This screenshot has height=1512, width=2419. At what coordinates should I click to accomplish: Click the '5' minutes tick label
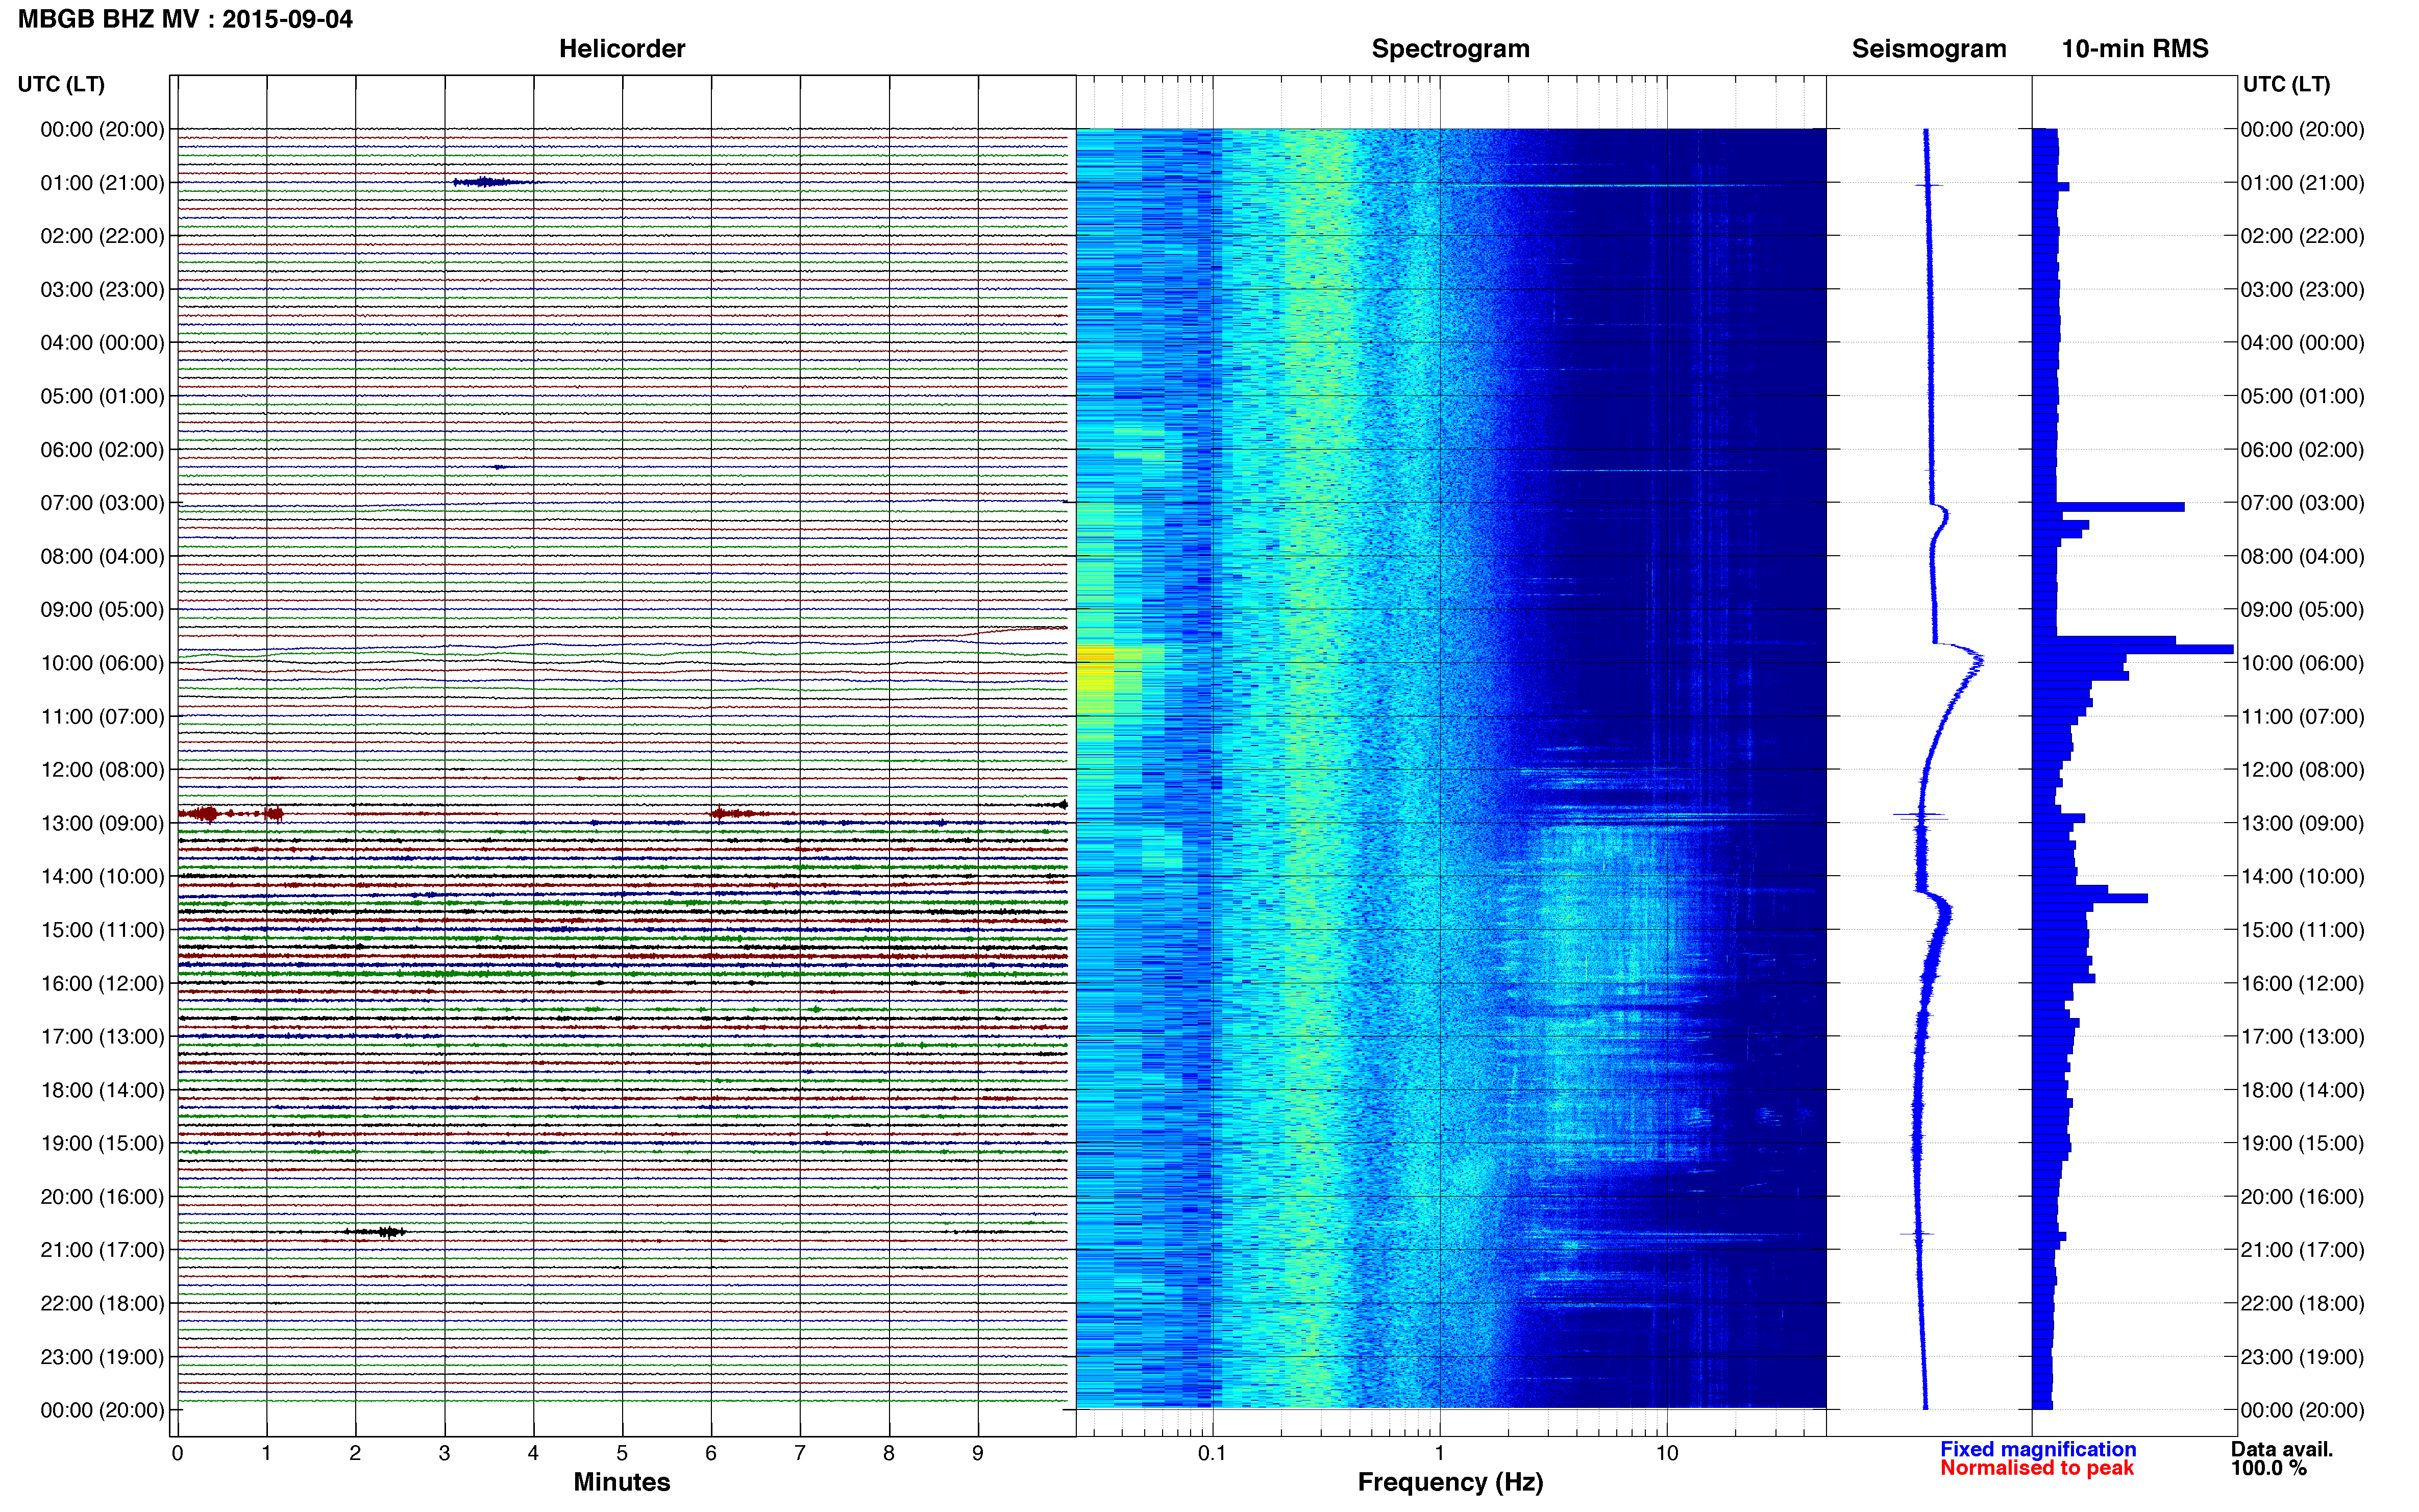622,1453
